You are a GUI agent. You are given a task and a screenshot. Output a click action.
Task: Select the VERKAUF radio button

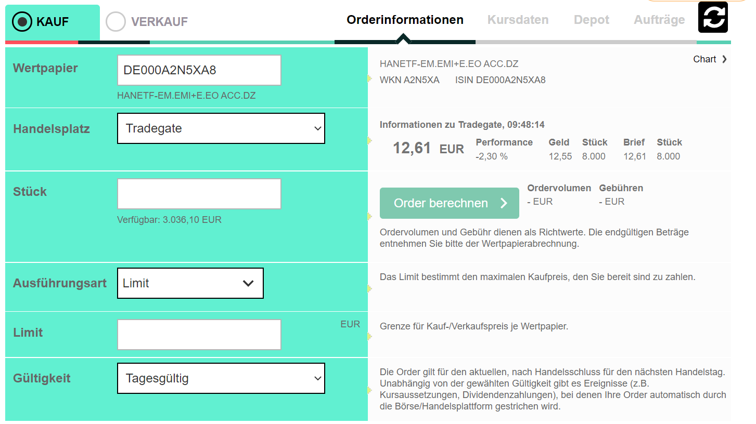click(116, 22)
